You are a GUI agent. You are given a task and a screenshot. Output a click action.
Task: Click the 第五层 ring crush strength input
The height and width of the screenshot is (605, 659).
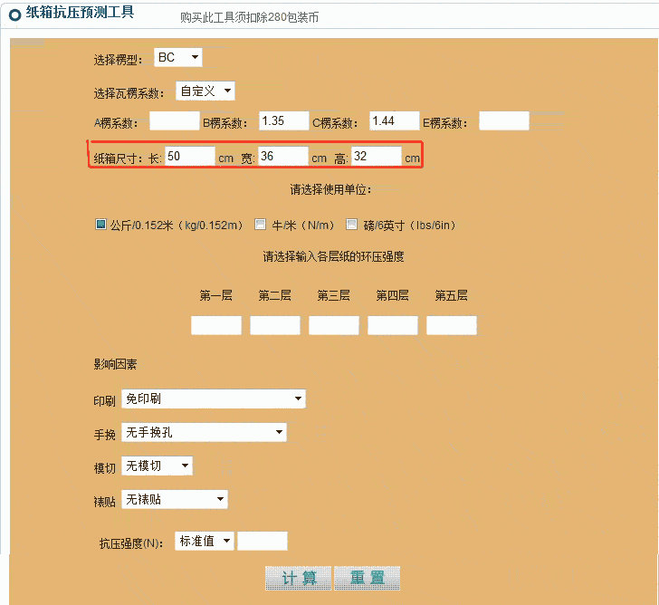451,326
